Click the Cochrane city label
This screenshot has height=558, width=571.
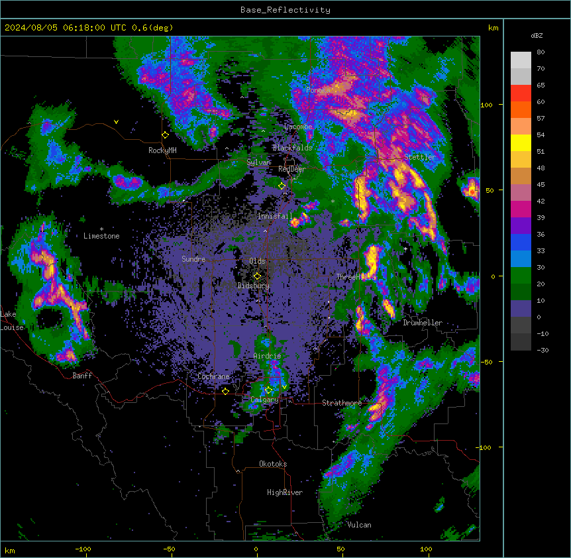[x=214, y=376]
